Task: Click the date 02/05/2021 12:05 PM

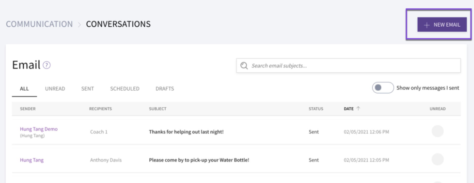Action: pos(366,160)
